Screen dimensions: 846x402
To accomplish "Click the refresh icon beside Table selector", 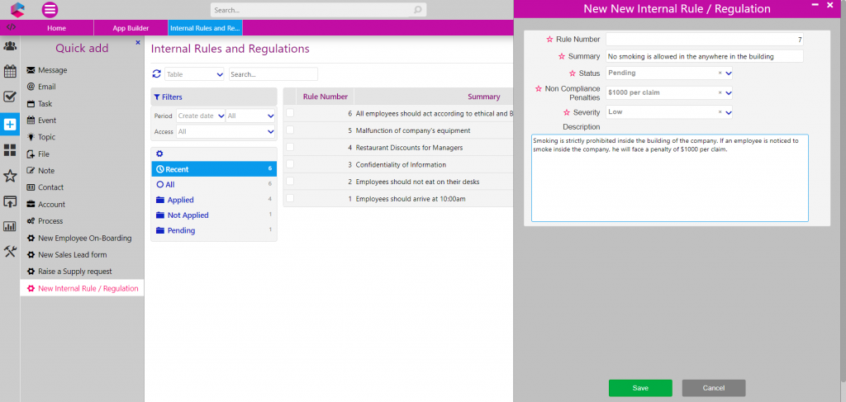I will (x=157, y=74).
